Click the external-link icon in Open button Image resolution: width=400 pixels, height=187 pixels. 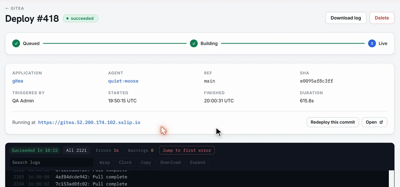point(381,122)
